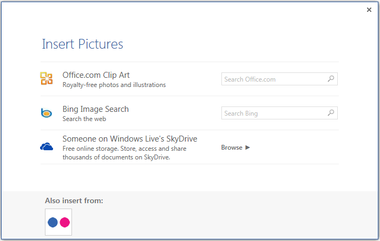The width and height of the screenshot is (380, 241).
Task: Close the Insert Pictures dialog
Action: tap(369, 10)
